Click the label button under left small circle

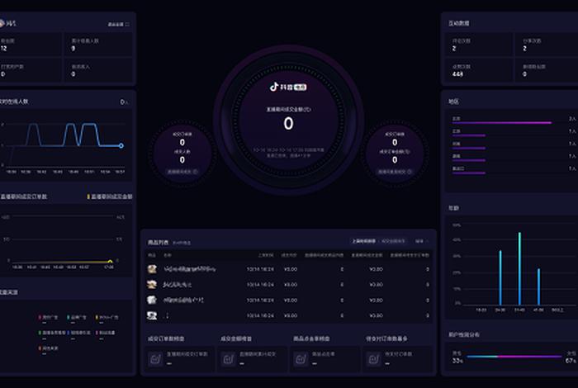182,172
